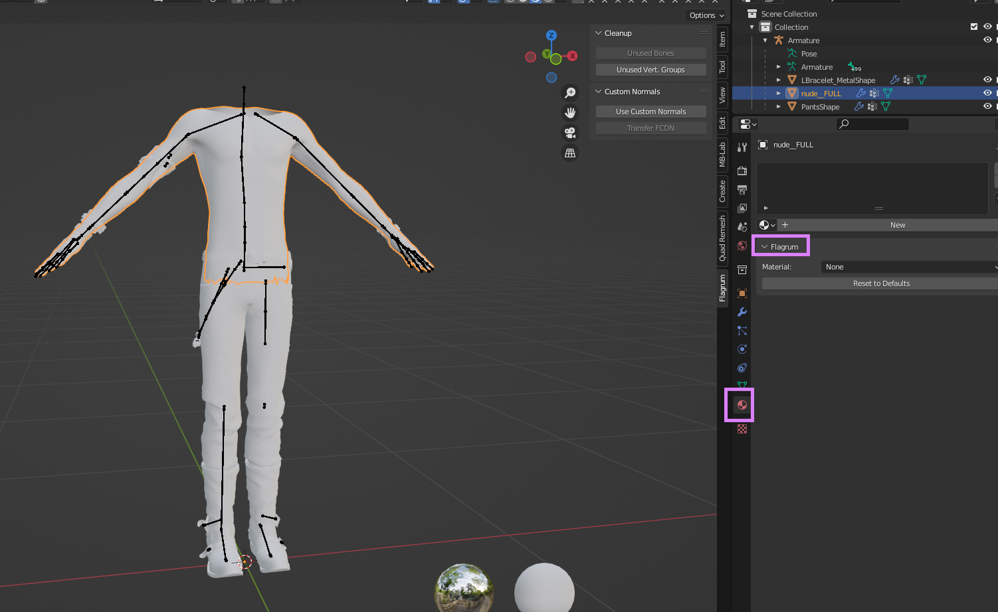Click the Reset to Defaults button
Image resolution: width=998 pixels, height=612 pixels.
[x=880, y=283]
